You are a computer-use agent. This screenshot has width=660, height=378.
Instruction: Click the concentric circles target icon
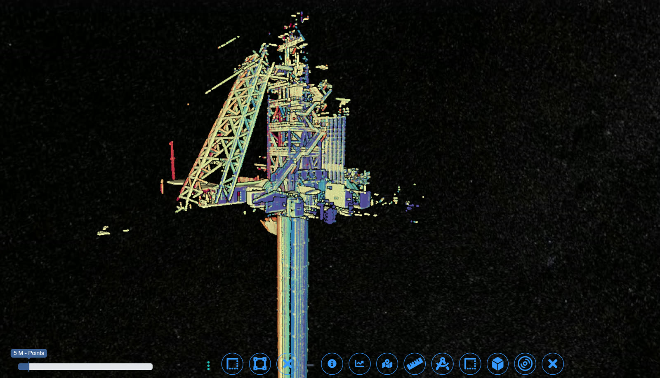click(x=525, y=364)
